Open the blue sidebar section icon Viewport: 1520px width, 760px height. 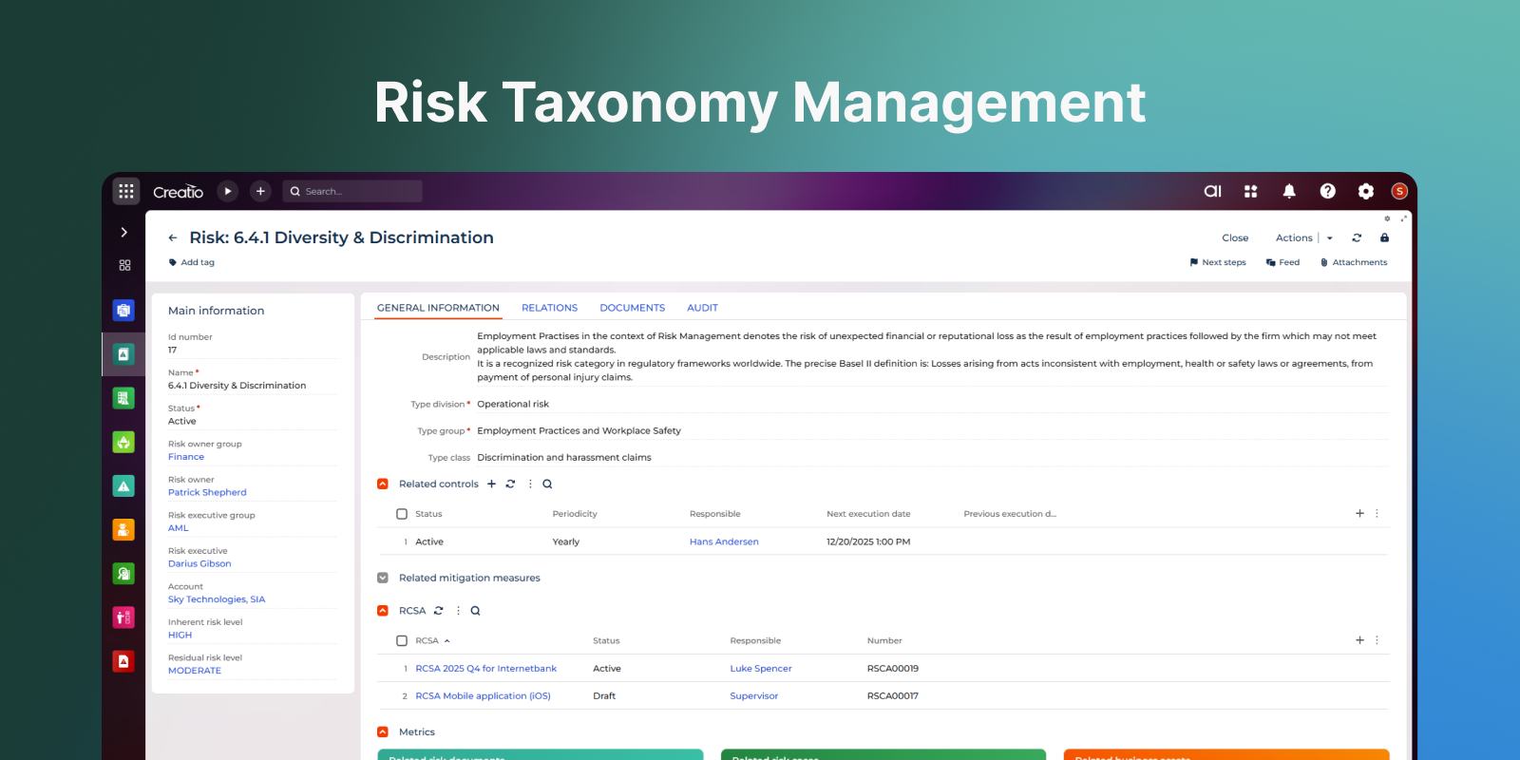point(123,310)
